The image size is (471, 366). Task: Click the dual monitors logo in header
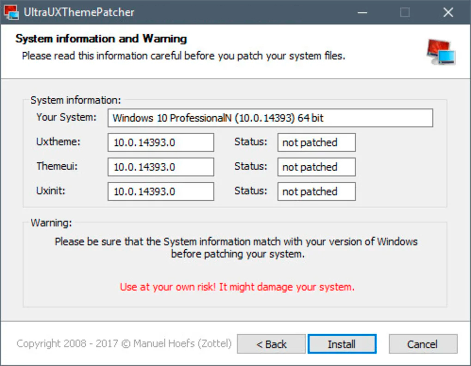pos(441,51)
